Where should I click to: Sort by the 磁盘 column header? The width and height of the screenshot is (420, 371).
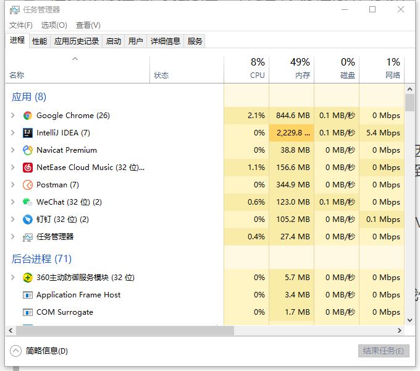337,69
